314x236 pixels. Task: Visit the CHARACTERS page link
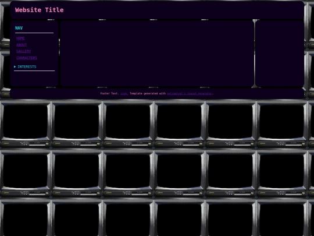point(27,58)
